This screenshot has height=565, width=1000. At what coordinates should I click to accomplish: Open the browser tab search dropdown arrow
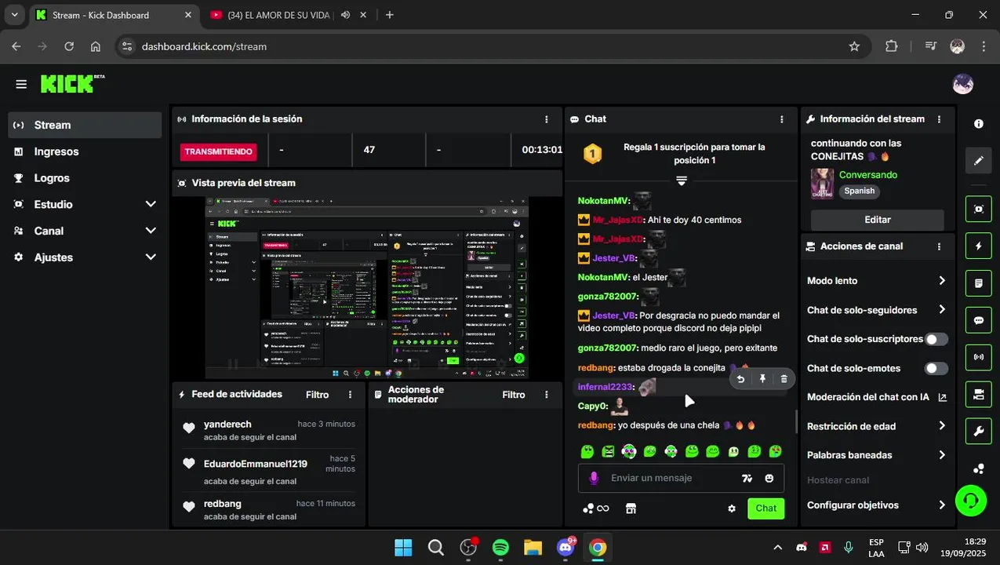[x=14, y=15]
